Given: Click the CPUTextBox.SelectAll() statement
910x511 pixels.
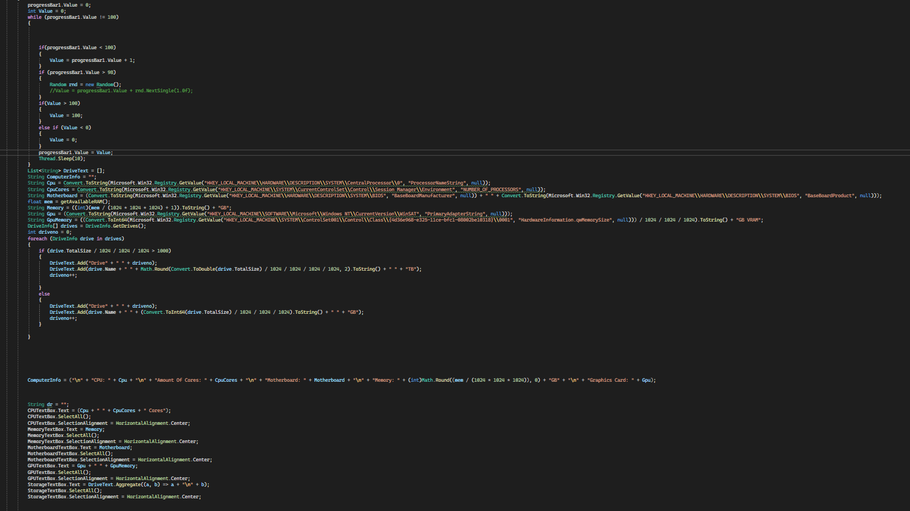Looking at the screenshot, I should click(x=58, y=416).
